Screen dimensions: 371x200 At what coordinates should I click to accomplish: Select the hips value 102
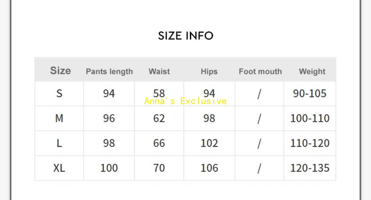[209, 143]
